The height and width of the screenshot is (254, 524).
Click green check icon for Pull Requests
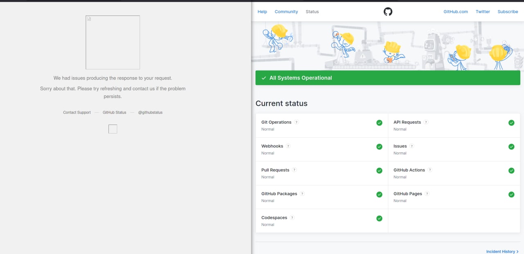379,171
